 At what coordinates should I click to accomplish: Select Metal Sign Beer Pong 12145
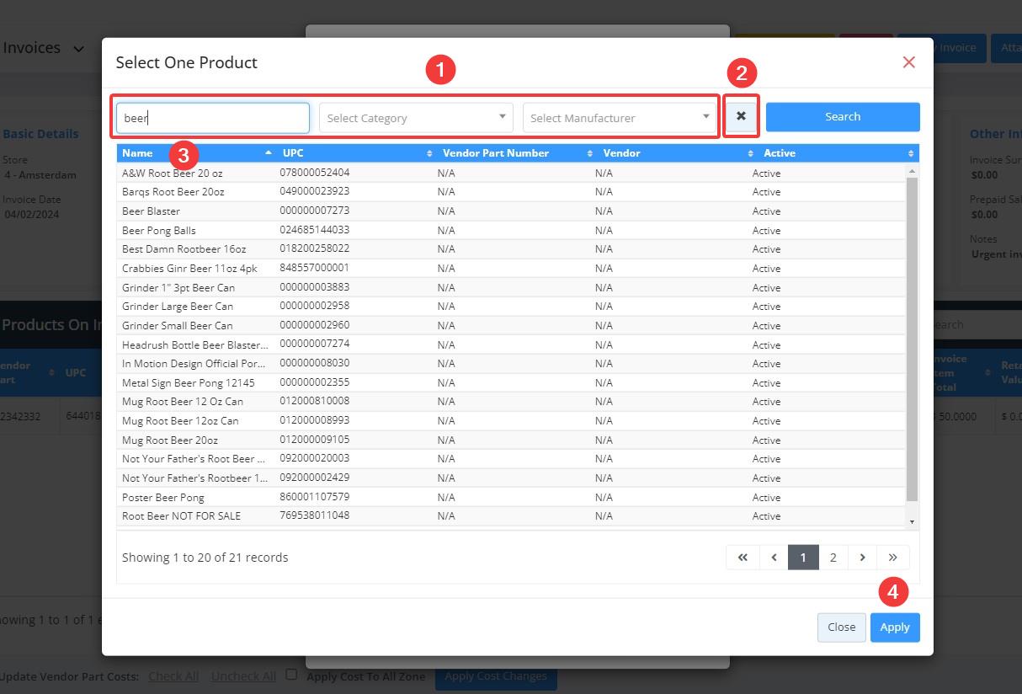tap(511, 382)
